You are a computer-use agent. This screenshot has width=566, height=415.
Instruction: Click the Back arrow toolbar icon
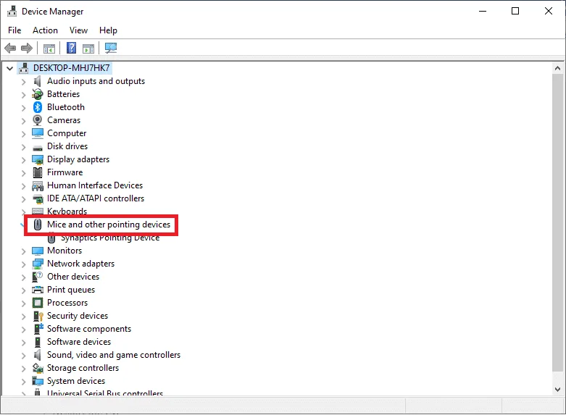pyautogui.click(x=10, y=48)
